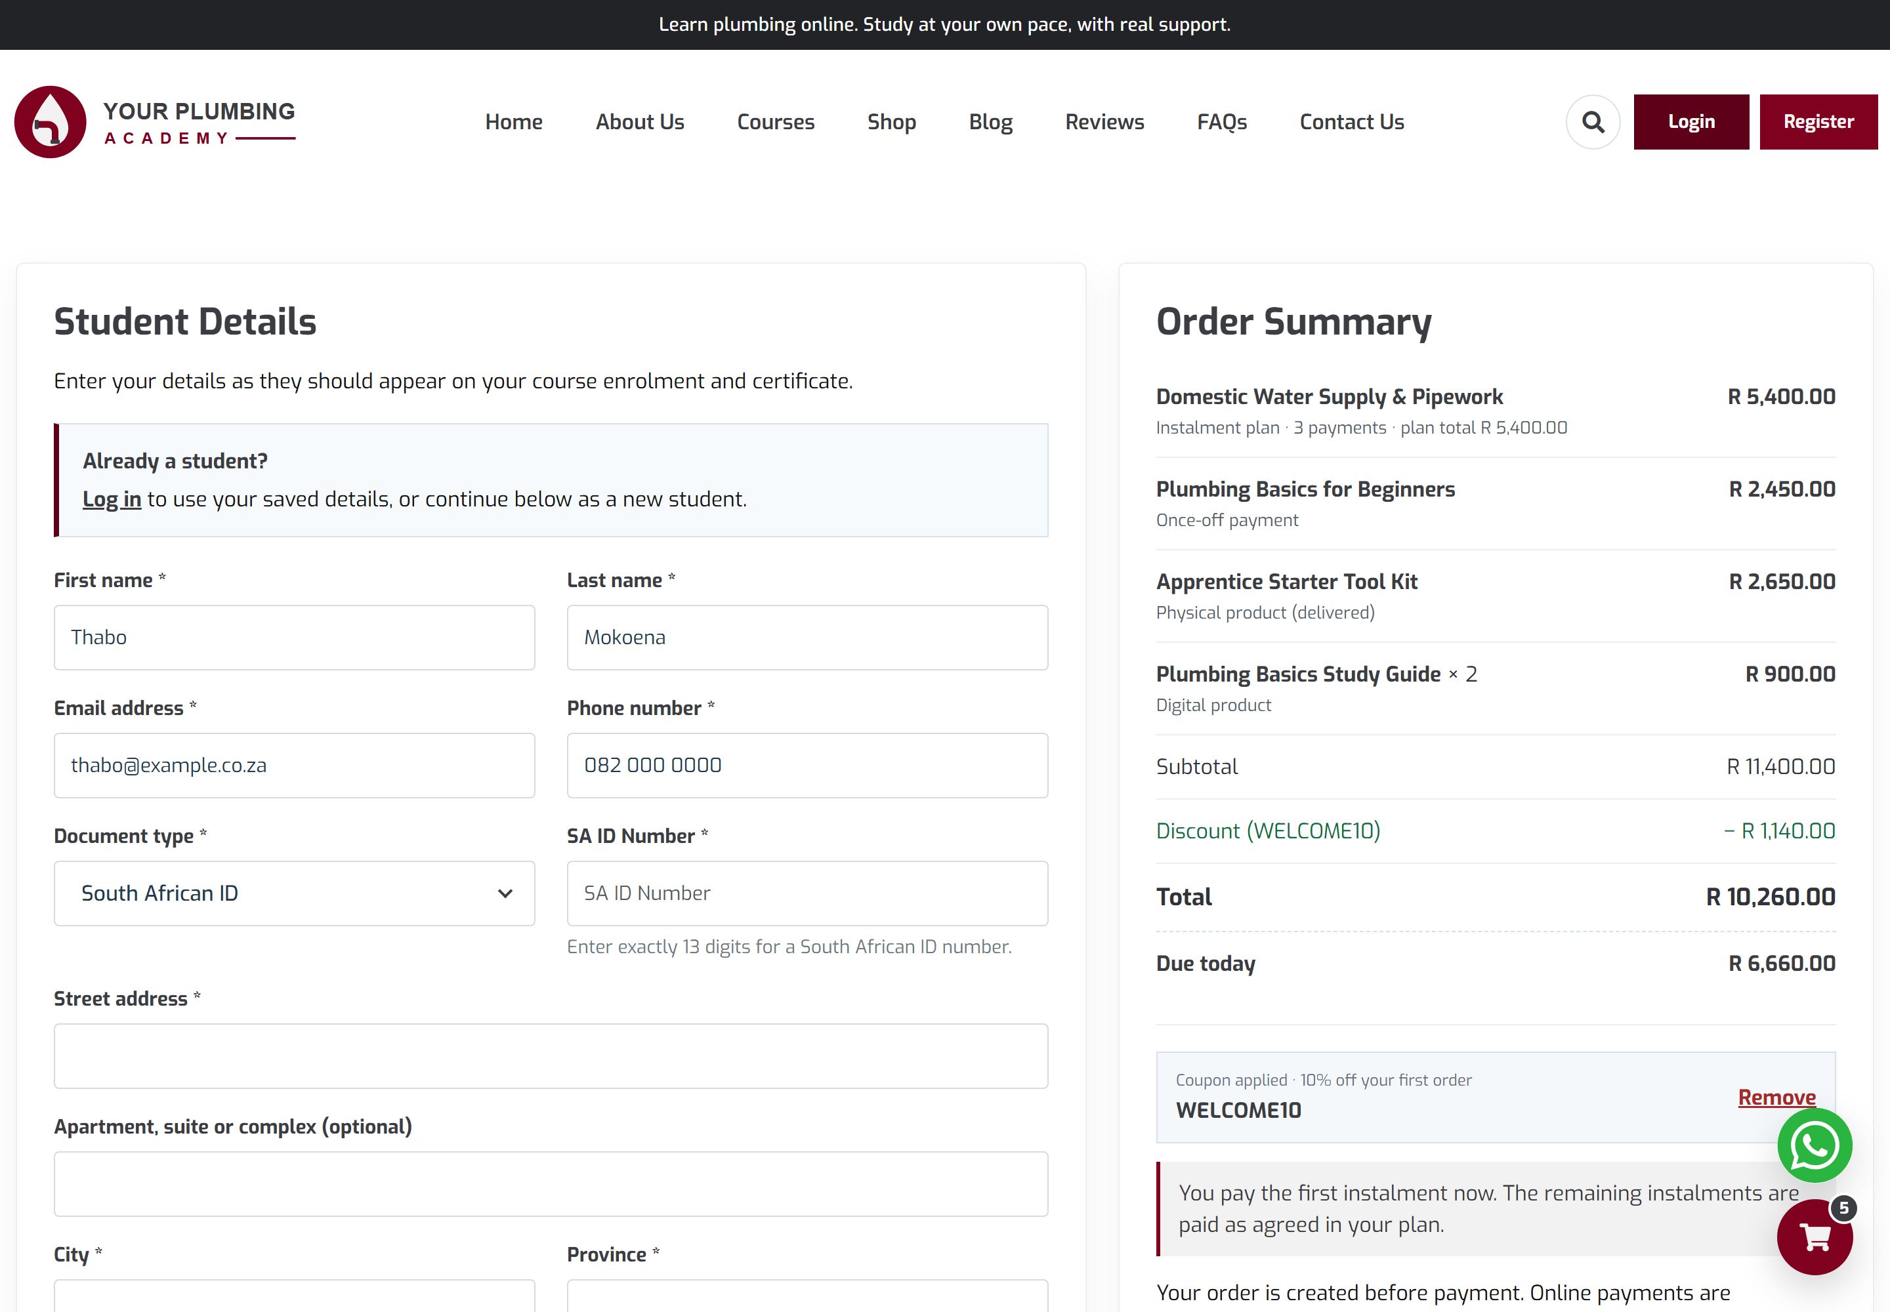Select 'Plumbing Basics for Beginners' item

1305,489
